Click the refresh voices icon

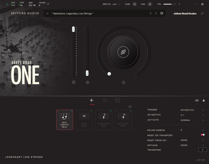click(x=48, y=4)
